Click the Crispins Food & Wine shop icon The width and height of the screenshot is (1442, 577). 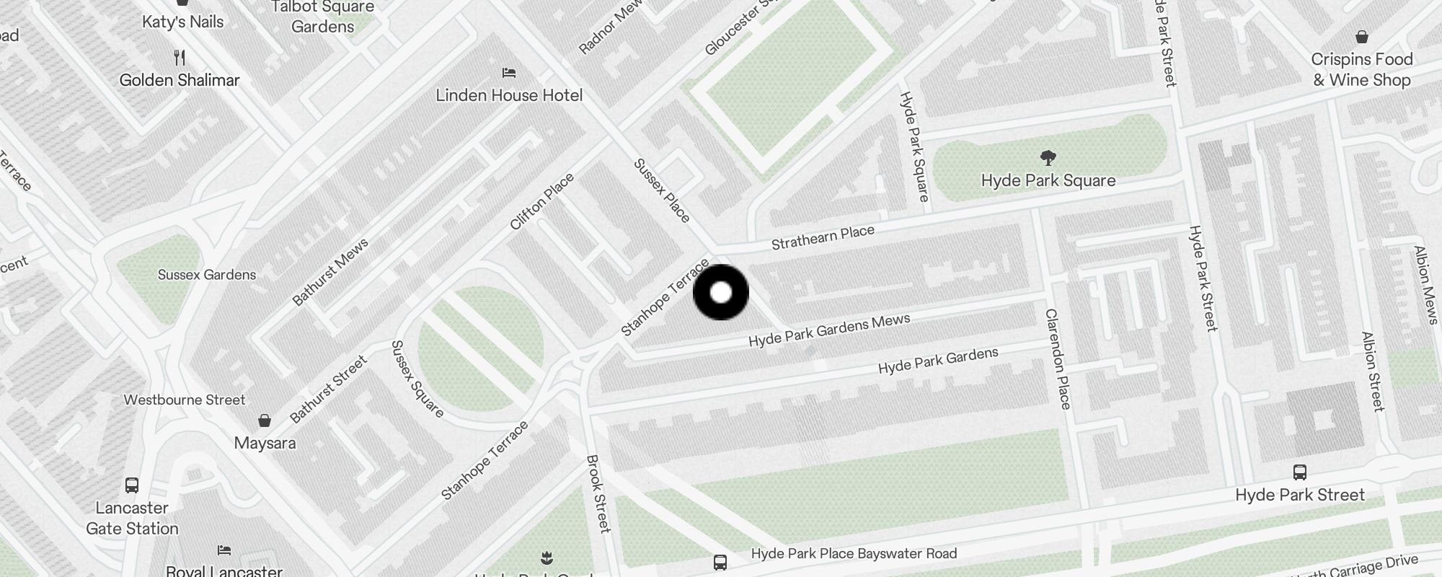click(x=1362, y=37)
